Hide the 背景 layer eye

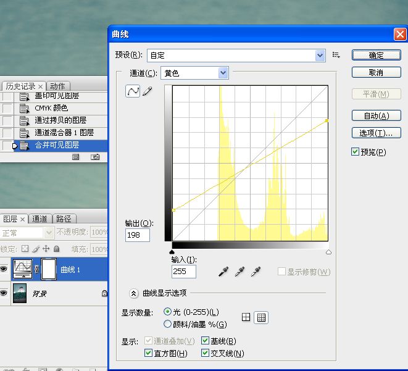[4, 293]
